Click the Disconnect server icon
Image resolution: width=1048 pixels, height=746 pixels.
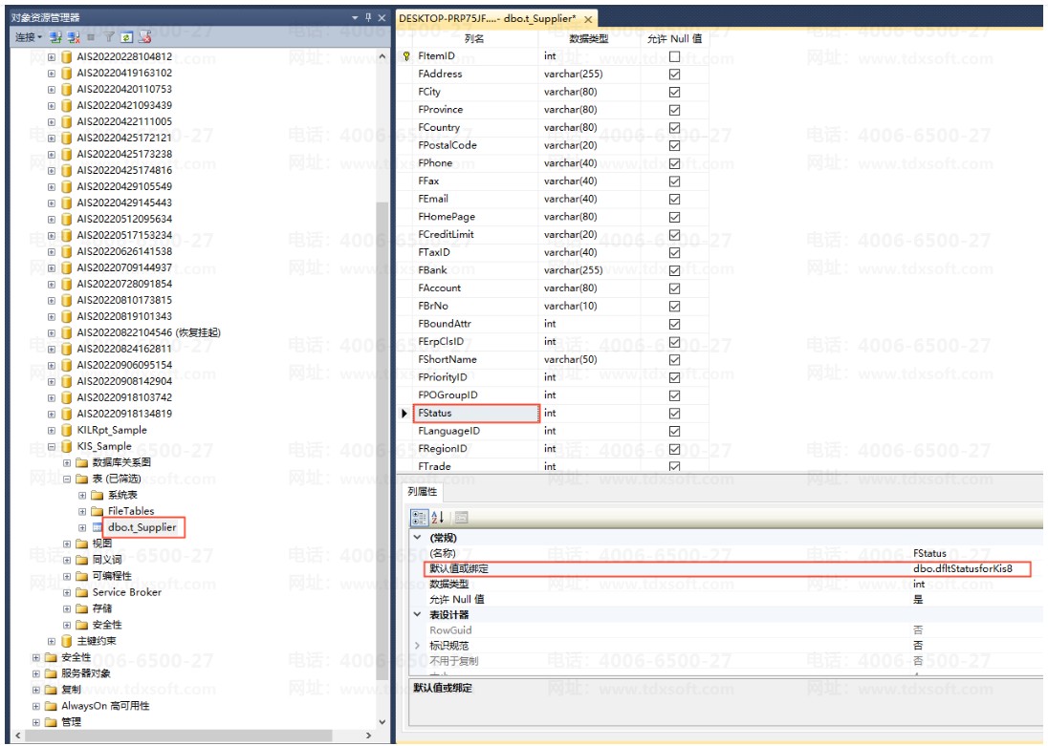[x=74, y=36]
